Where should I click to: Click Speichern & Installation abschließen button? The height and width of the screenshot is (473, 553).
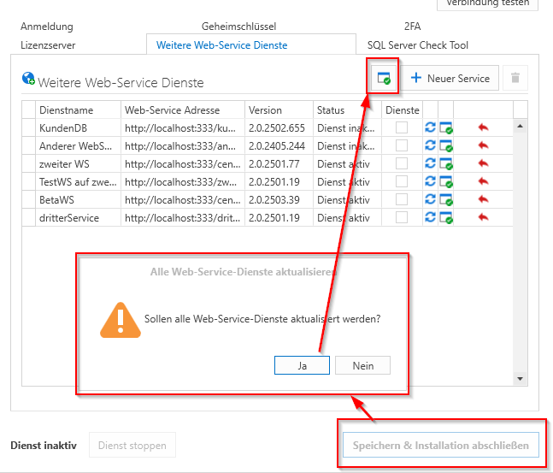click(440, 446)
